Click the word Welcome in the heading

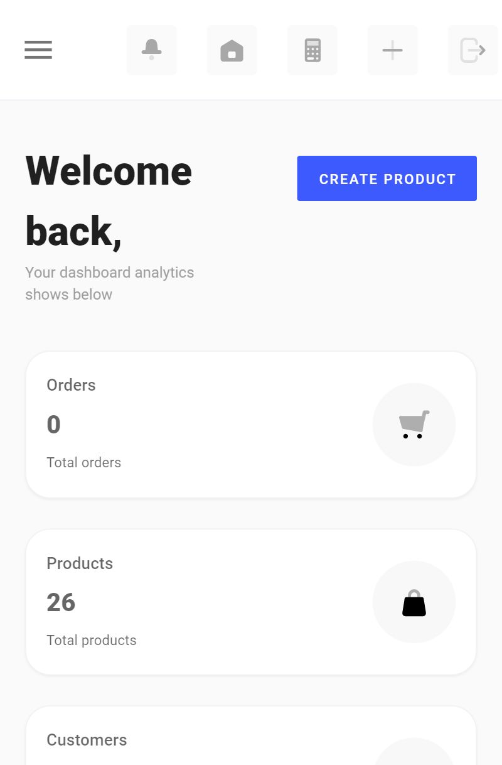[109, 171]
